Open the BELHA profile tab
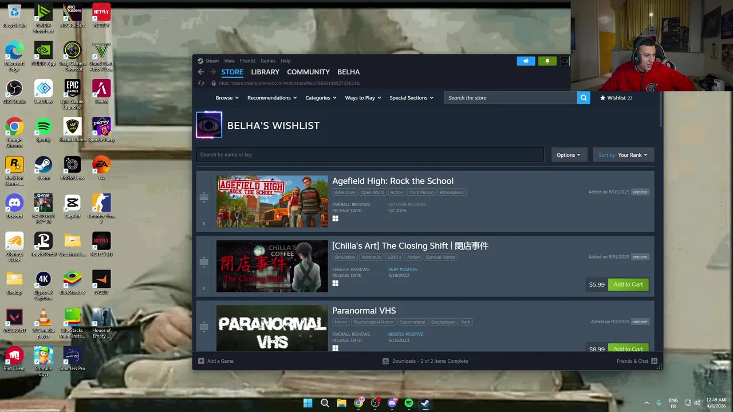 [x=348, y=72]
